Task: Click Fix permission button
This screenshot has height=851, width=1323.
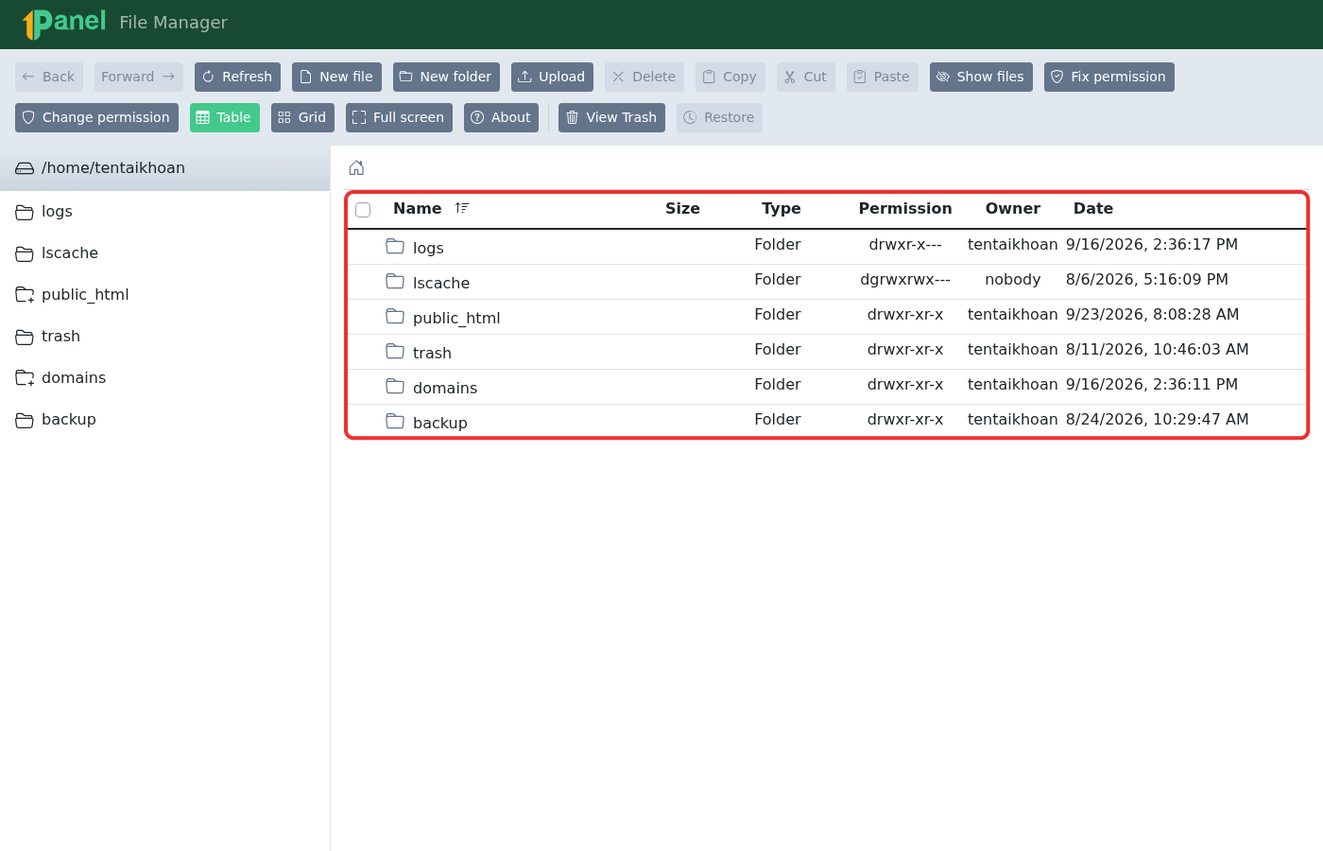Action: [x=1109, y=77]
